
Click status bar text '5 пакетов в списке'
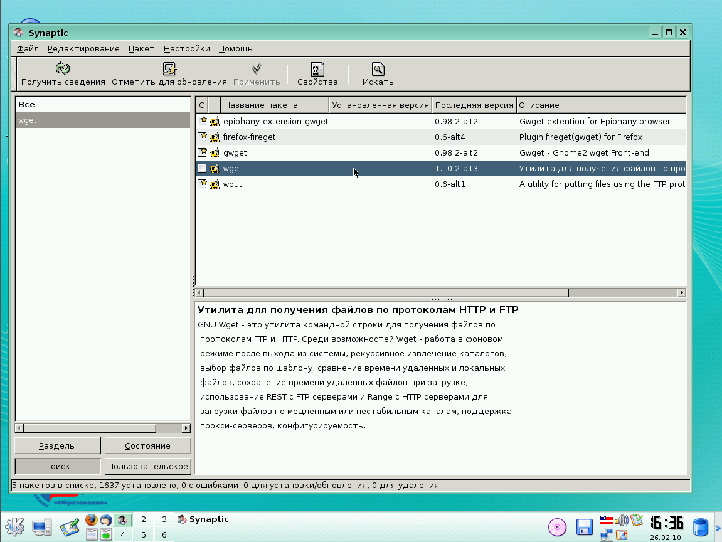click(55, 486)
